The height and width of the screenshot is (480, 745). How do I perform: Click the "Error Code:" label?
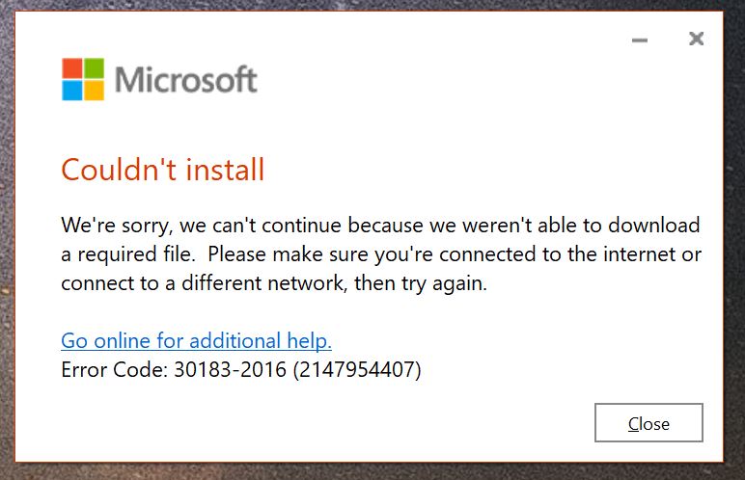pos(114,369)
